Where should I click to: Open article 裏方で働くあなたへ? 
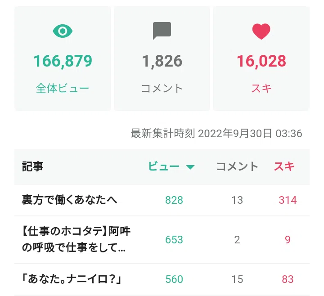(x=69, y=200)
